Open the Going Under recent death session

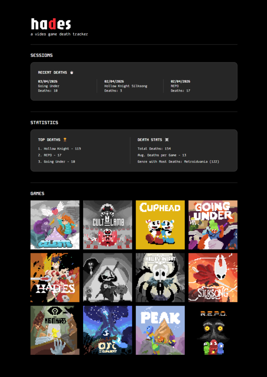pos(63,86)
